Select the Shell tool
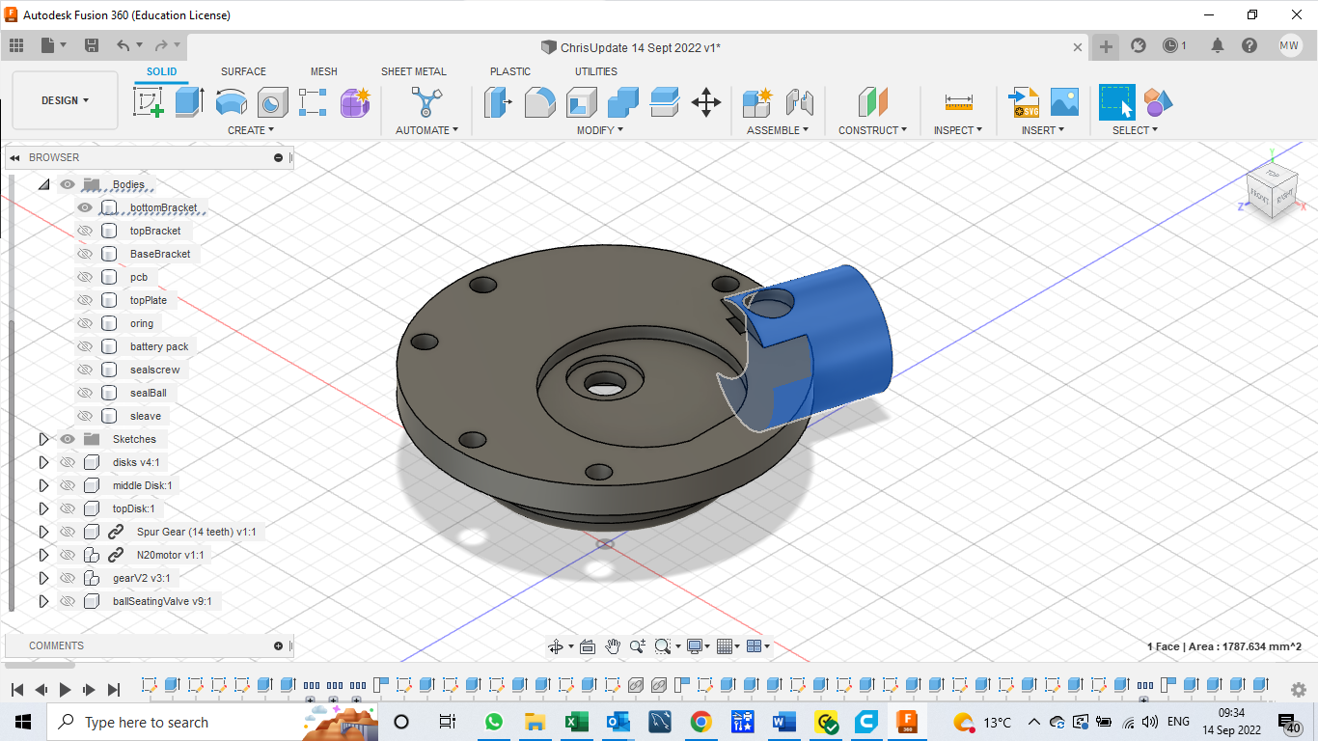 [x=580, y=101]
